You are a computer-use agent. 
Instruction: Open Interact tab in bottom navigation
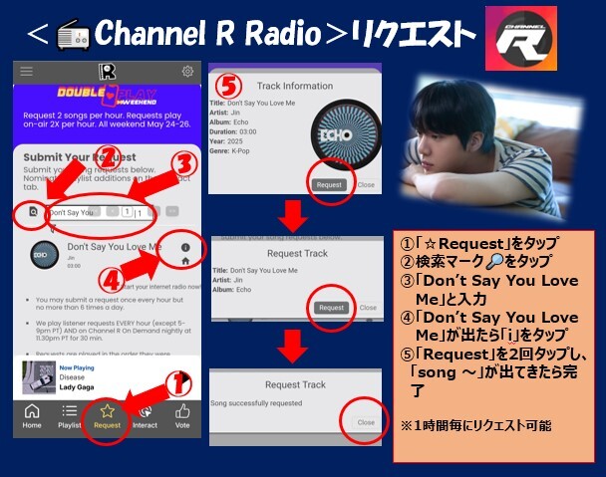[145, 416]
